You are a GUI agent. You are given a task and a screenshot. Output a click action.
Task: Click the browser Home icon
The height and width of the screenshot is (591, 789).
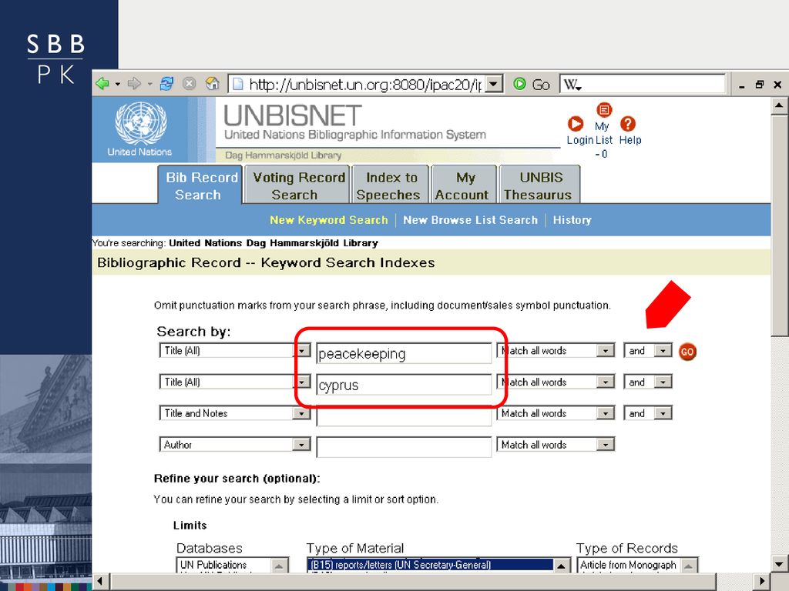[213, 83]
